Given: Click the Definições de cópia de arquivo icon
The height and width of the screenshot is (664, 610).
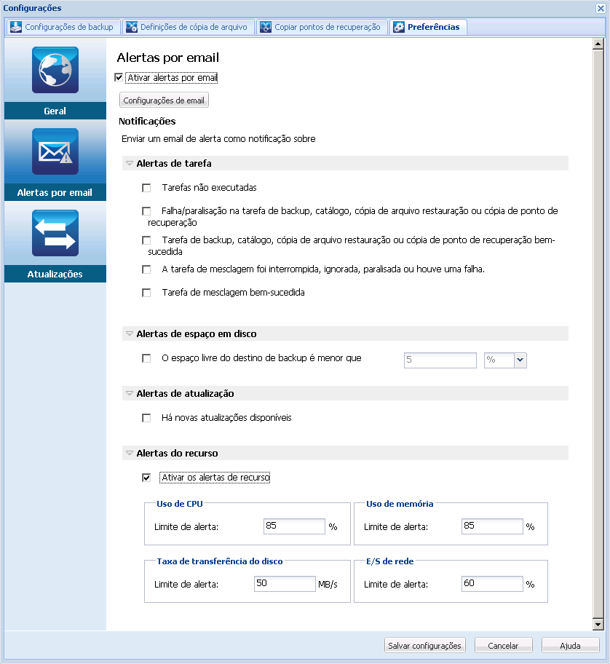Looking at the screenshot, I should tap(132, 26).
